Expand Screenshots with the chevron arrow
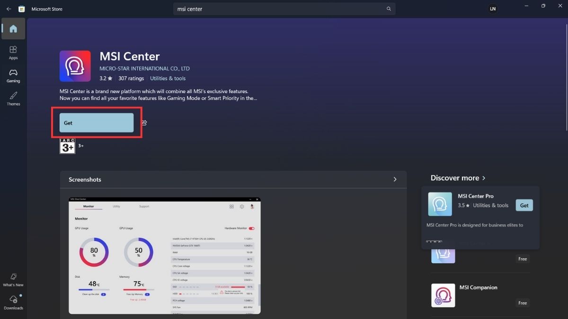 (395, 180)
